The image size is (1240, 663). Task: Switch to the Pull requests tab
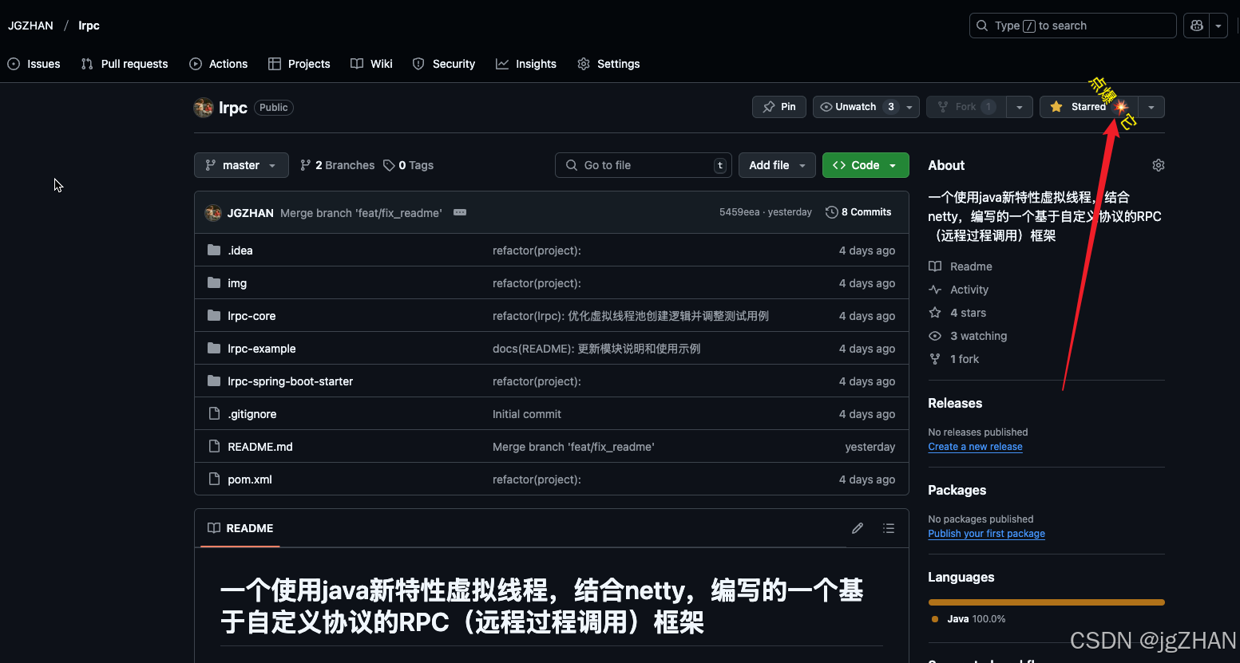[125, 64]
